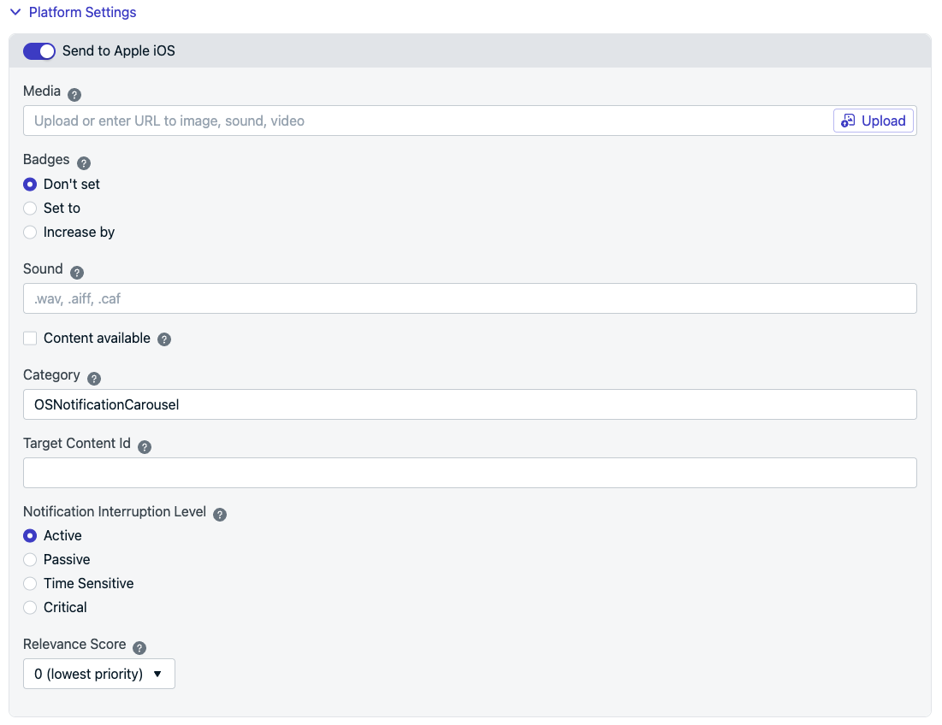Click the Sound file input field
Viewport: 942px width, 725px height.
[470, 298]
